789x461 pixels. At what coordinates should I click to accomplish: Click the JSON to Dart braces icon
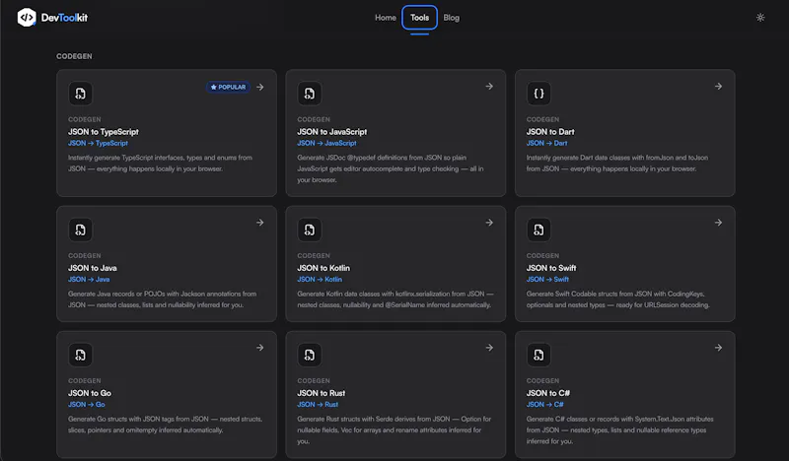tap(538, 94)
